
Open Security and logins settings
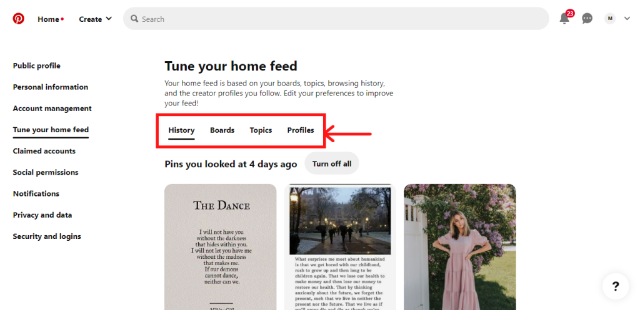click(47, 236)
